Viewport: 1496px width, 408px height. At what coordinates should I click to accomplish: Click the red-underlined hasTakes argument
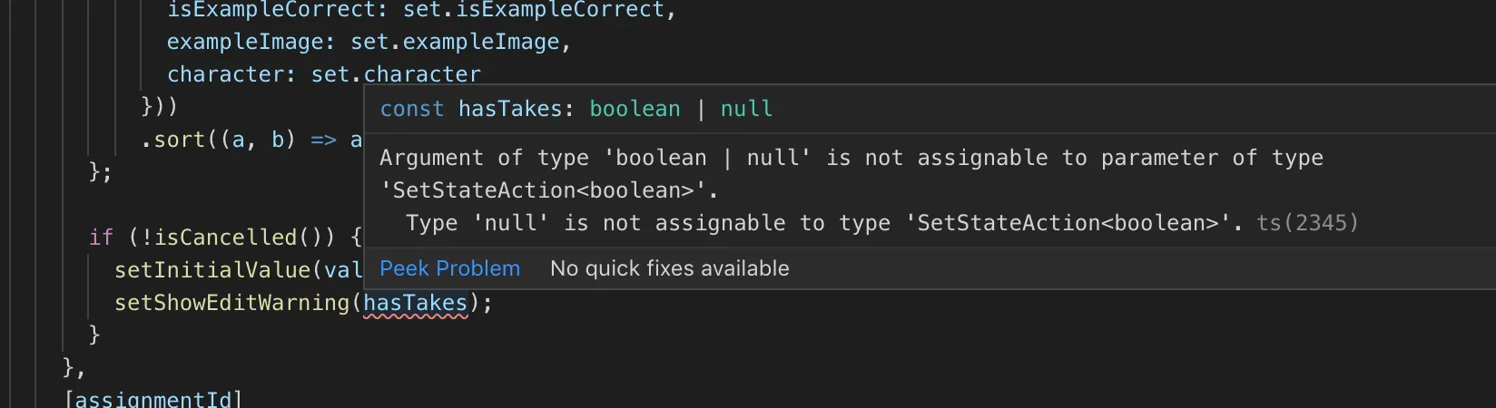[415, 303]
